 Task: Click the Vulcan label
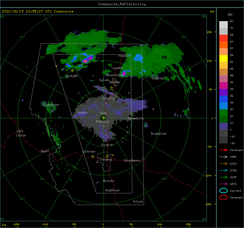pos(138,201)
